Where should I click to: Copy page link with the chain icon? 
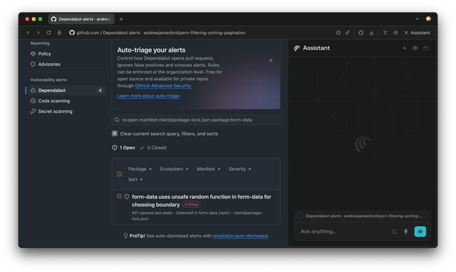point(348,33)
